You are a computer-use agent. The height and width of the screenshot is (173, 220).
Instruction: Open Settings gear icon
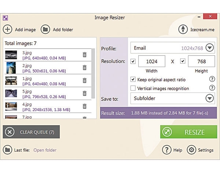[191, 150]
